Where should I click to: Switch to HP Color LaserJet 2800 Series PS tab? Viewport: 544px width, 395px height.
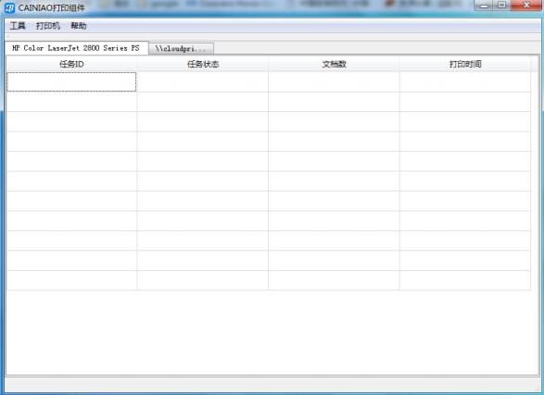[x=76, y=48]
